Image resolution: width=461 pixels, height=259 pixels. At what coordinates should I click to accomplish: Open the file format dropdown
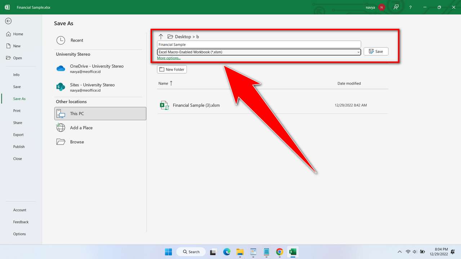[x=358, y=52]
